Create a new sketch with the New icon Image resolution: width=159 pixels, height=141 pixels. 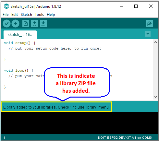click(26, 23)
